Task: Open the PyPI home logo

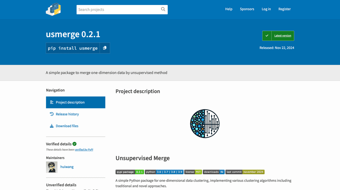Action: pos(53,9)
